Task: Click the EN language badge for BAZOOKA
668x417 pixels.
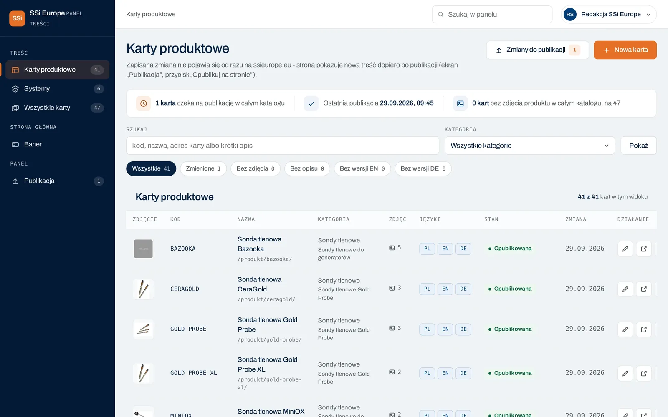Action: coord(445,249)
